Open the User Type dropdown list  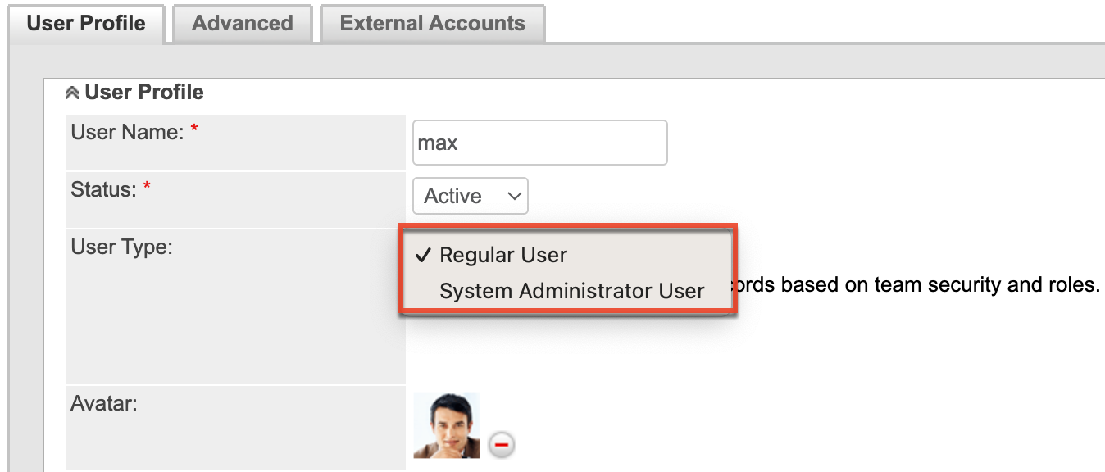point(566,270)
